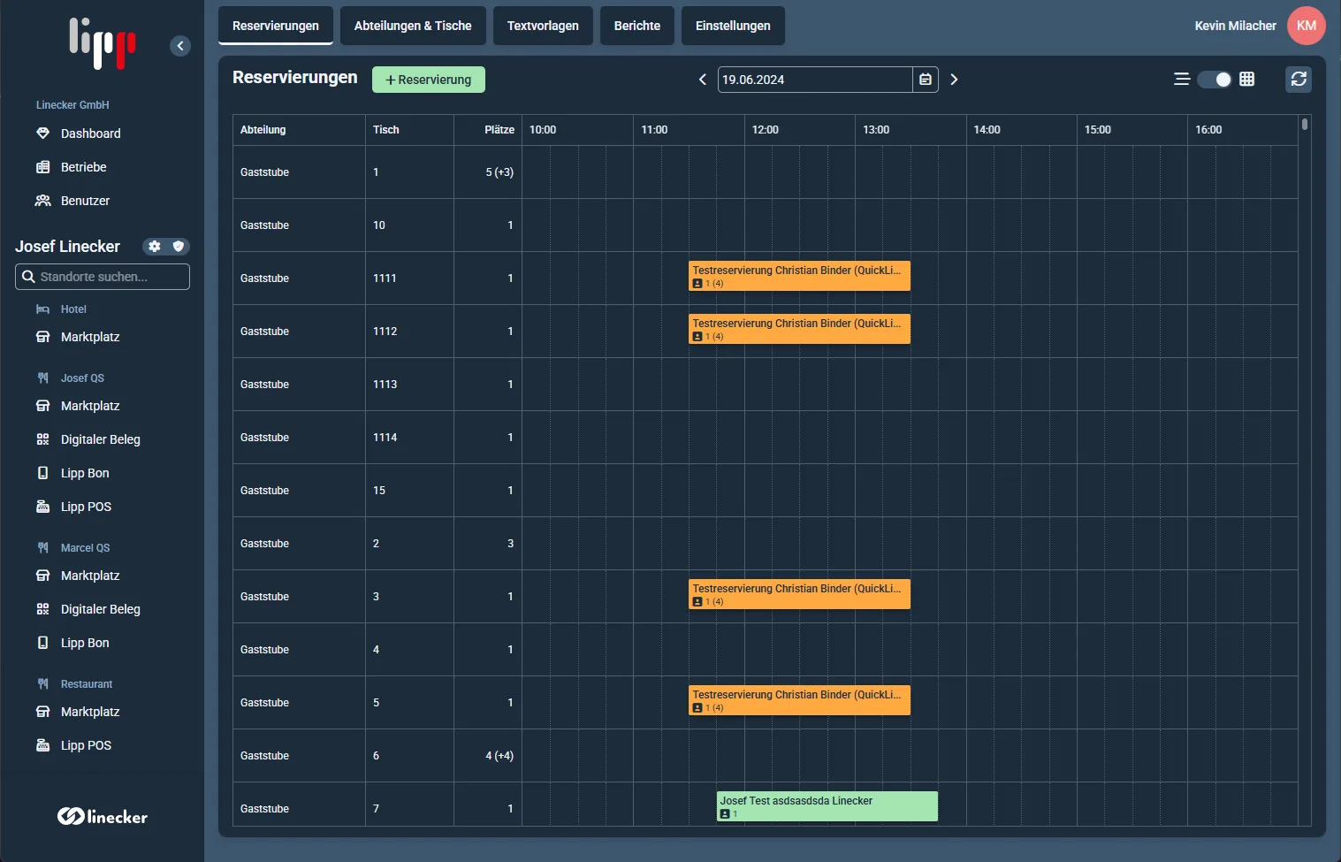Click the Restaurant group label in sidebar
Screen dimensions: 1341x862
87,684
